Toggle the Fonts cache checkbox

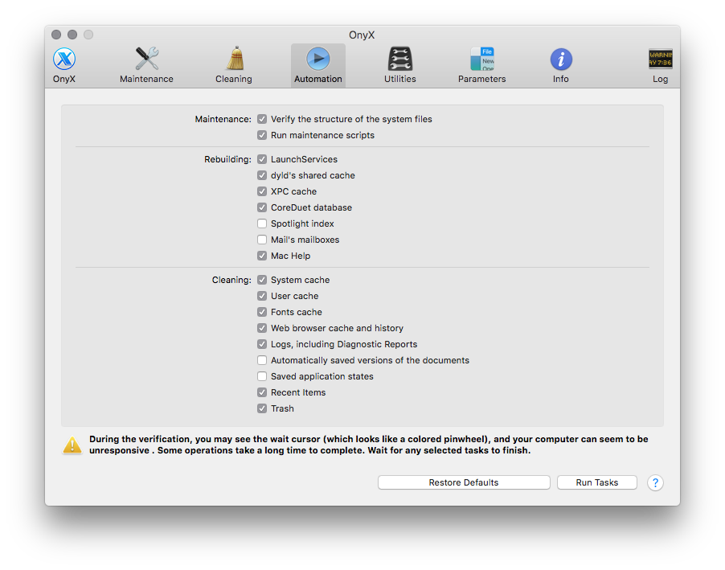[x=262, y=312]
